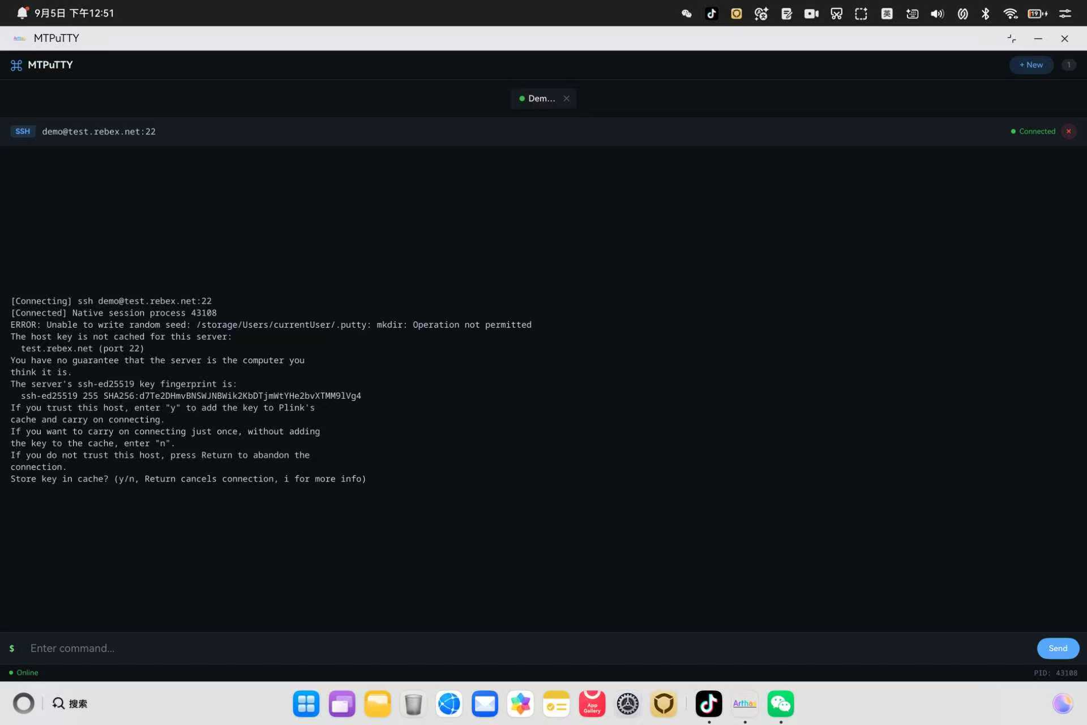Open Wi-Fi settings in the top bar
Viewport: 1087px width, 725px height.
pyautogui.click(x=1010, y=14)
